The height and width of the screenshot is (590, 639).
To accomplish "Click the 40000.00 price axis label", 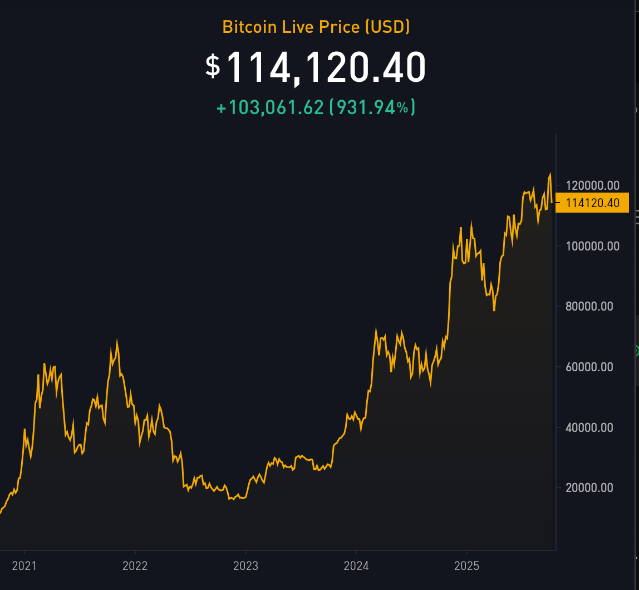I will (589, 427).
